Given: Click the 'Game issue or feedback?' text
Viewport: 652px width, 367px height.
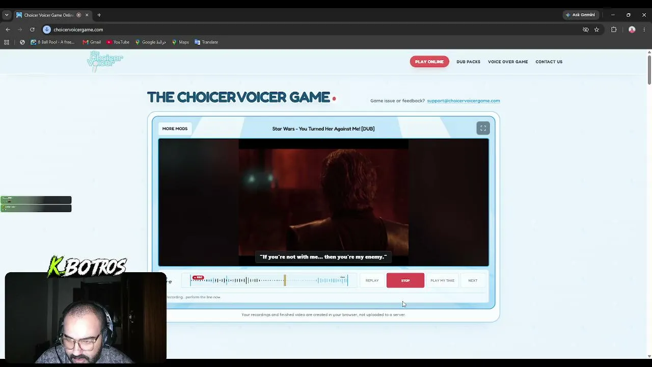Looking at the screenshot, I should pyautogui.click(x=397, y=101).
